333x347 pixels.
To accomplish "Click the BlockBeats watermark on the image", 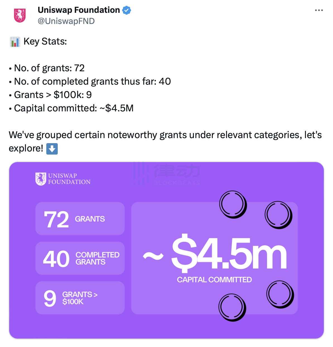I will pyautogui.click(x=166, y=174).
